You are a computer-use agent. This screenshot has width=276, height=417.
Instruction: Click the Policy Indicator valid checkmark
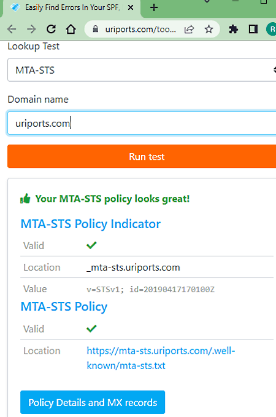click(91, 245)
